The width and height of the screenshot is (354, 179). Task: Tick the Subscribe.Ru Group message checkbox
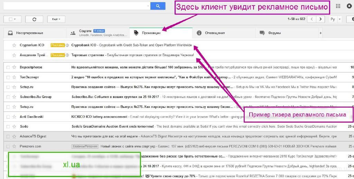(x=8, y=97)
